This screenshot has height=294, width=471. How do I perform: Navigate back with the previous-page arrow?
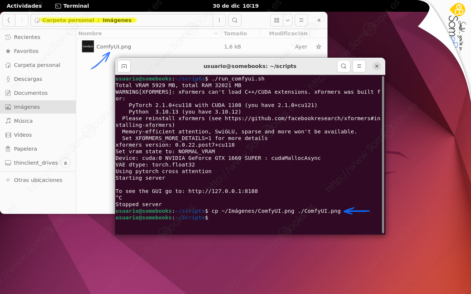pos(8,20)
